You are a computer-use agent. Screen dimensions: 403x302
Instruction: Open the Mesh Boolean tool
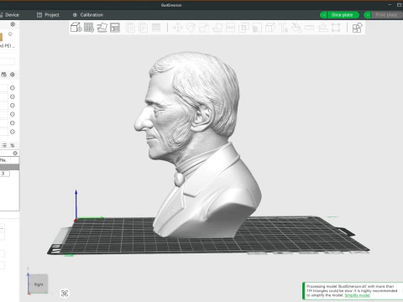pyautogui.click(x=243, y=28)
